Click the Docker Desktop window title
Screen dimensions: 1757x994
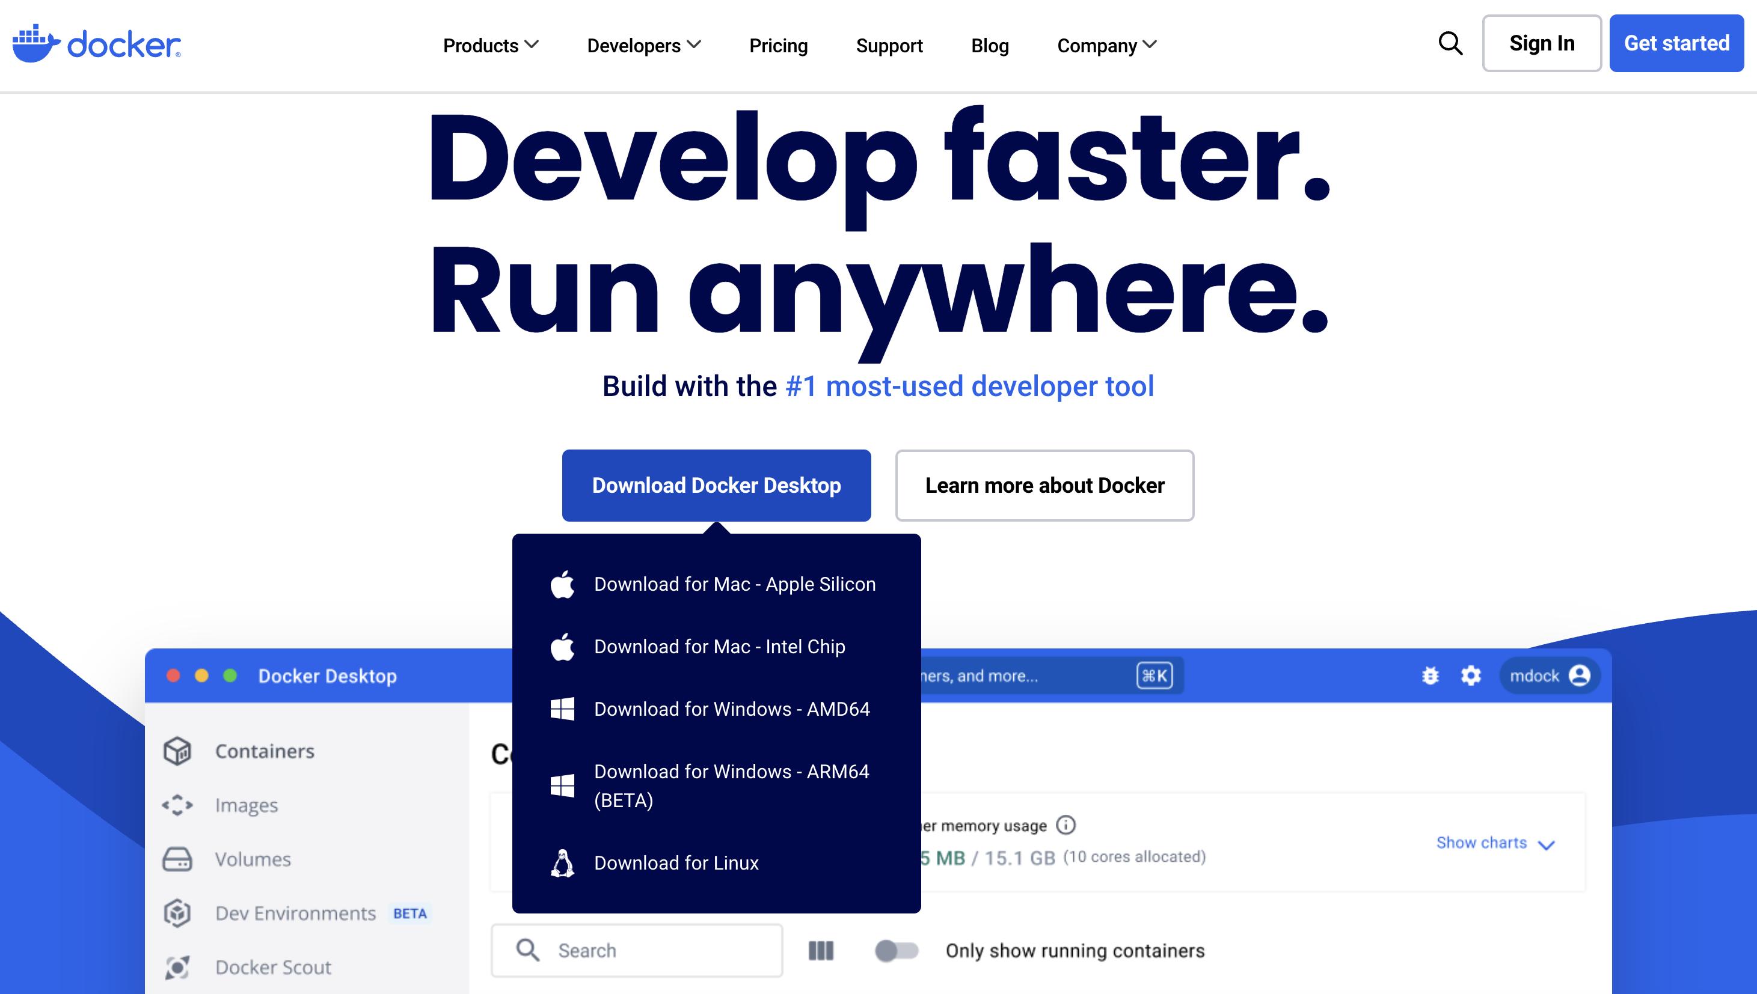(x=327, y=676)
